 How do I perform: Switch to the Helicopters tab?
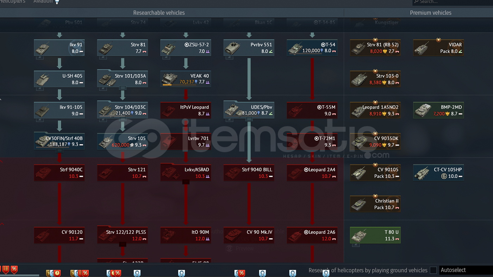[x=13, y=2]
